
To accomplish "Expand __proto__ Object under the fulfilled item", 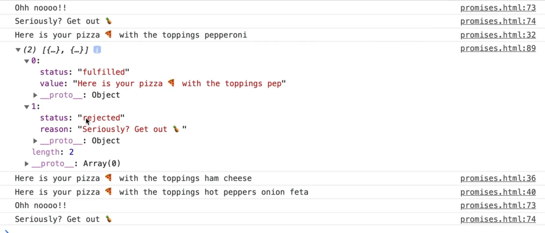I will [35, 95].
